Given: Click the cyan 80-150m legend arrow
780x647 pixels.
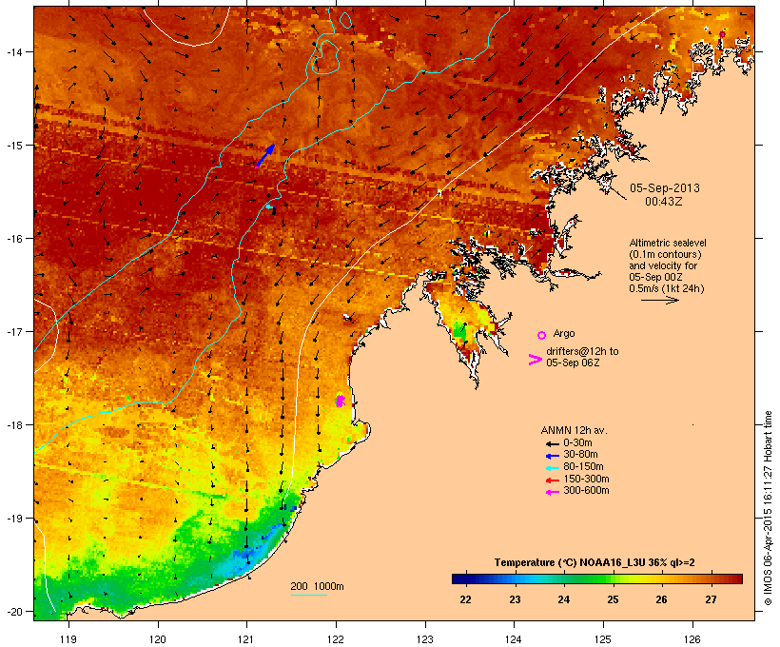Looking at the screenshot, I should 552,468.
